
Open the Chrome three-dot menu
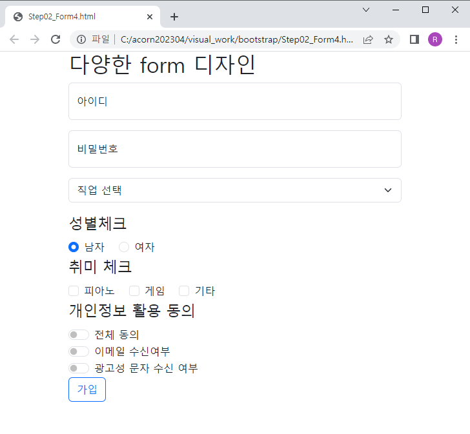(456, 39)
